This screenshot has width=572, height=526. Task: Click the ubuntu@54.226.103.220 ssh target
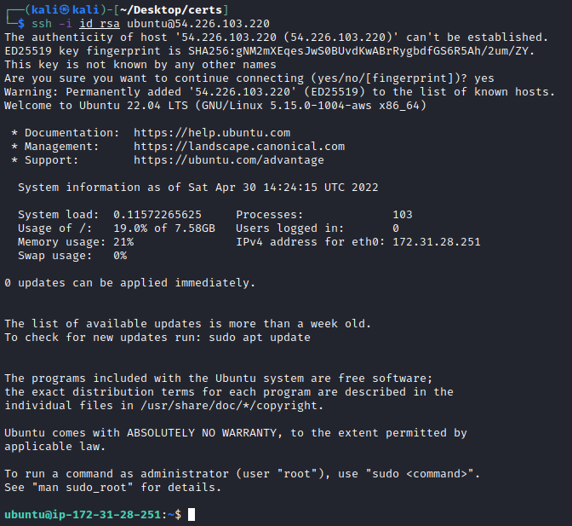tap(198, 23)
